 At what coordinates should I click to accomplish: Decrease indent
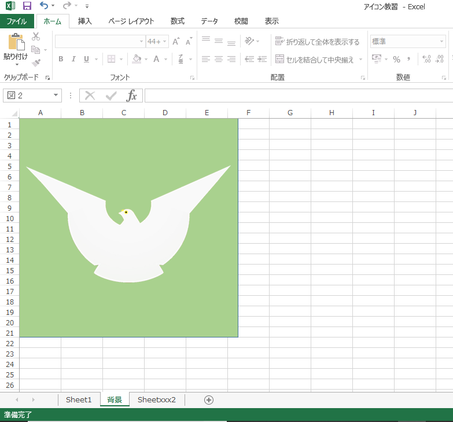click(249, 59)
